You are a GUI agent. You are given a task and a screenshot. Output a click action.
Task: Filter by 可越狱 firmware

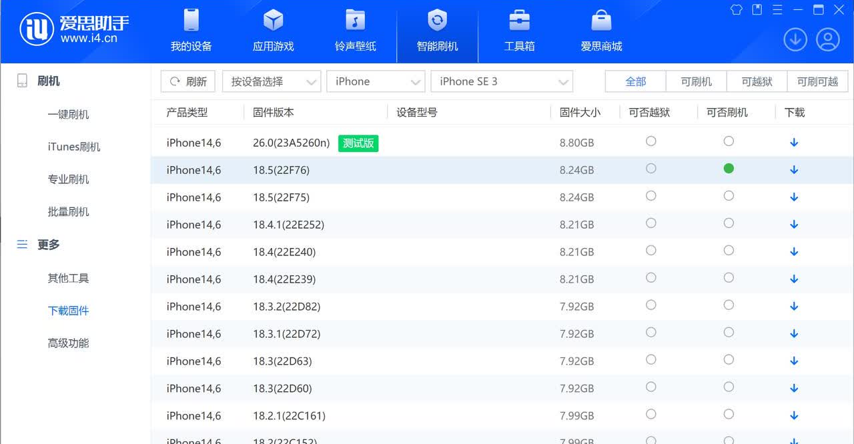[757, 81]
